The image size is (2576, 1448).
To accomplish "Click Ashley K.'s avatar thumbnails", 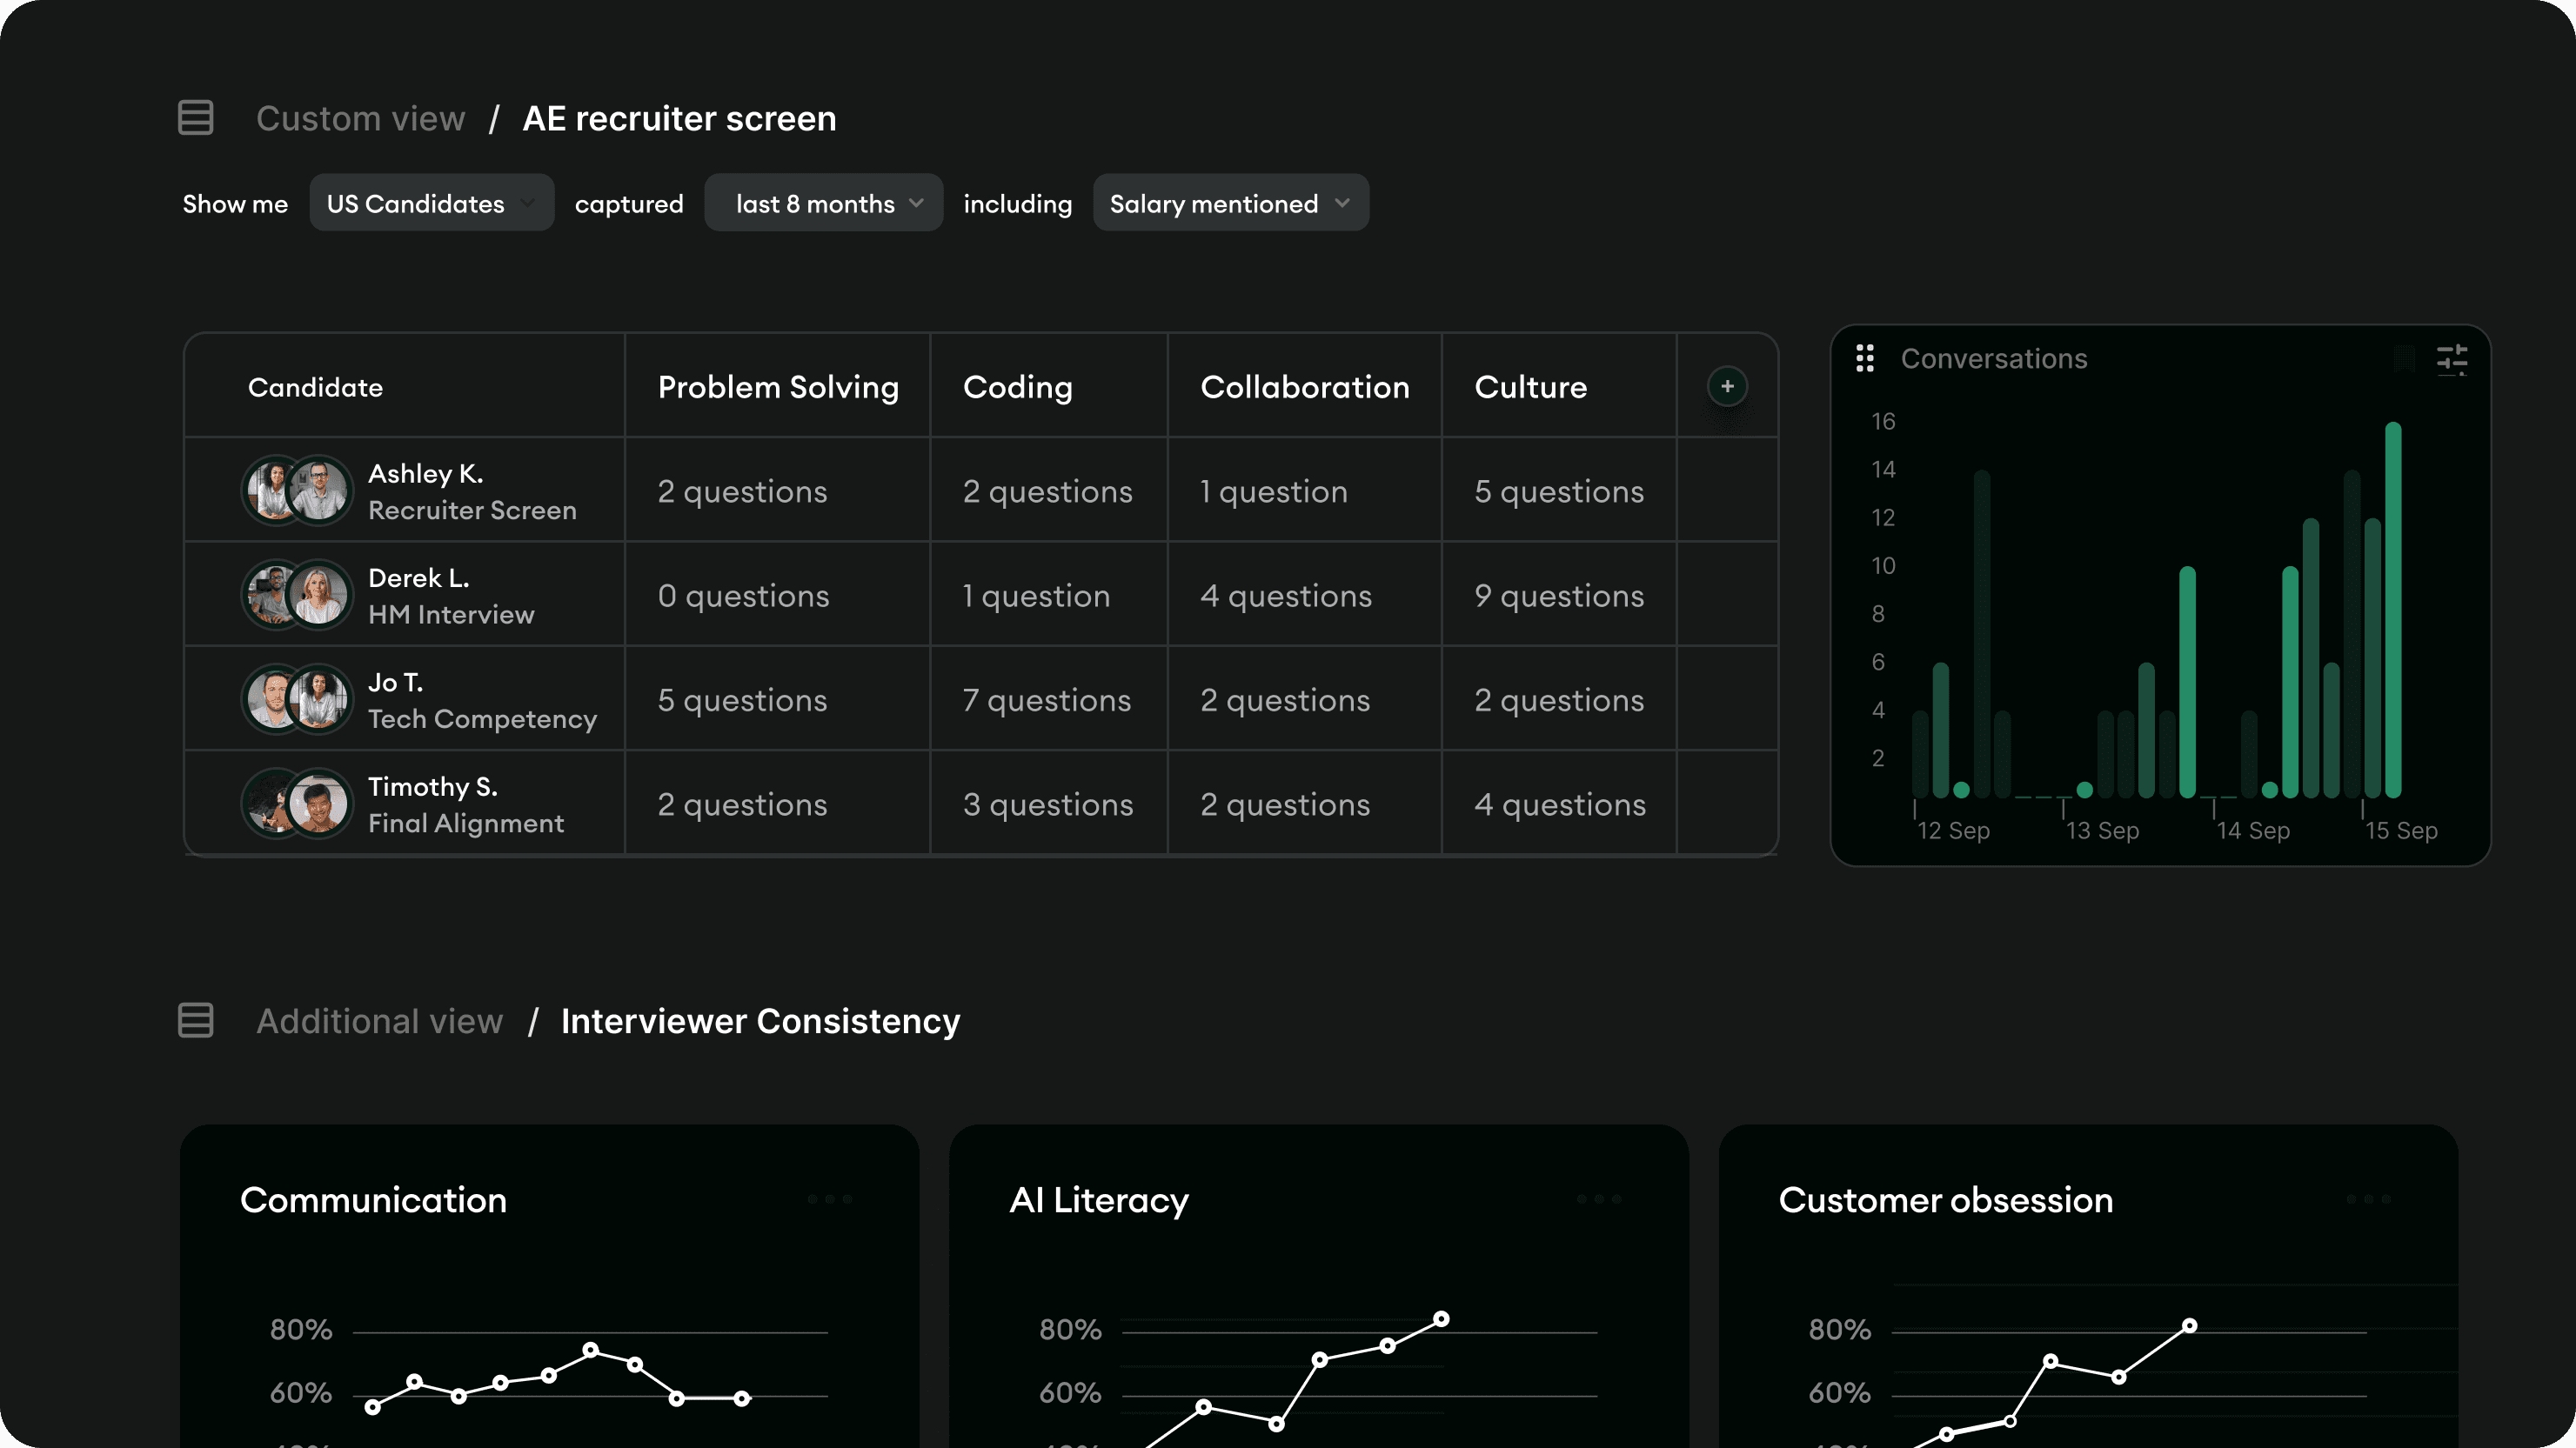I will click(x=297, y=490).
